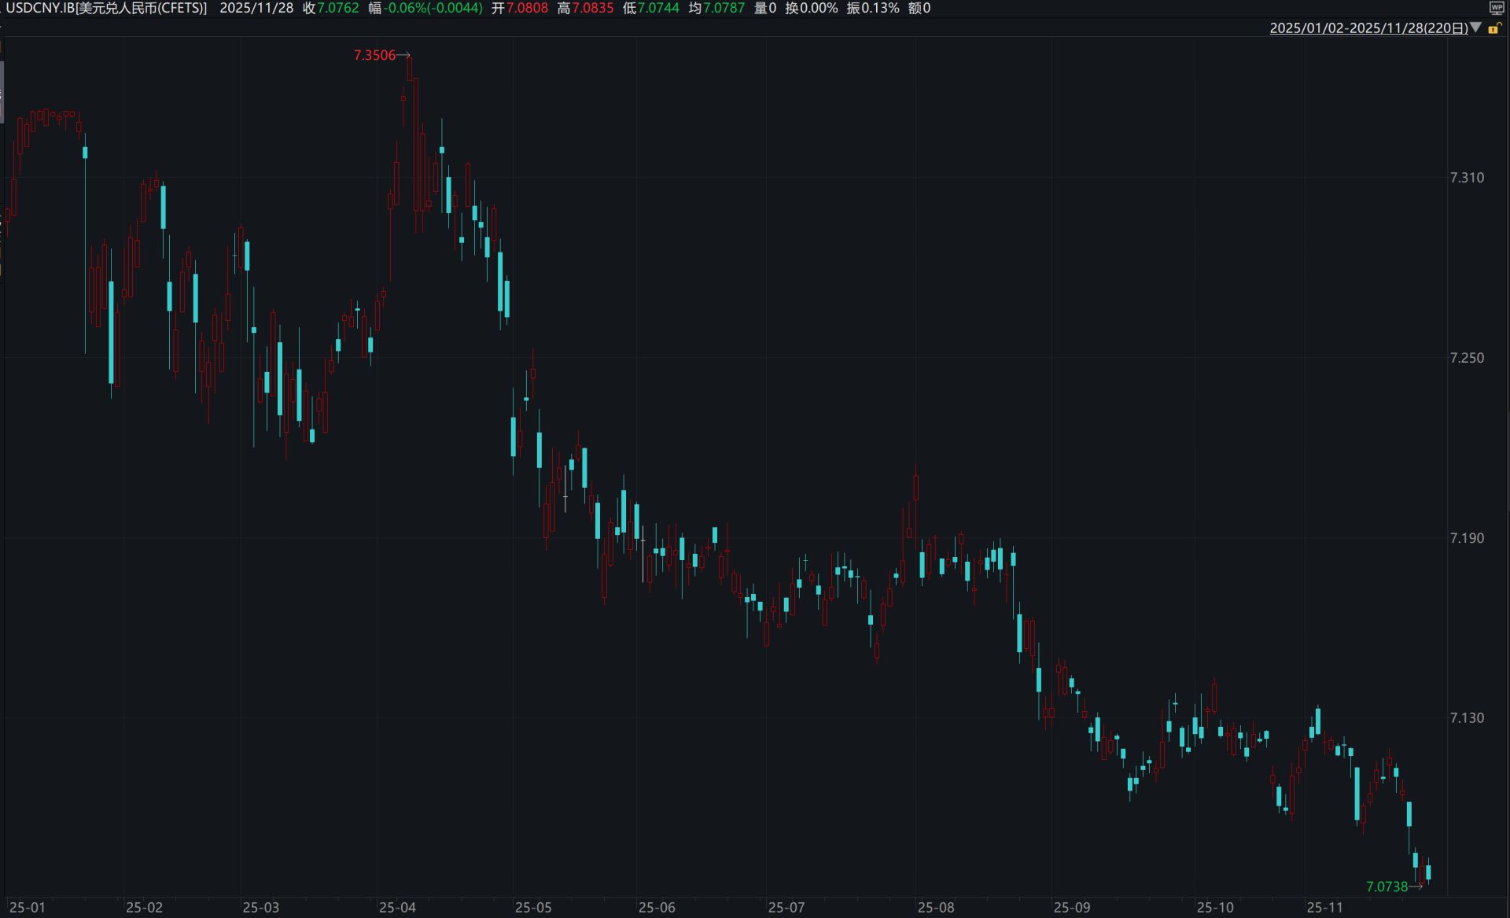Image resolution: width=1510 pixels, height=918 pixels.
Task: Click the 25-11 label on time axis
Action: point(1325,908)
